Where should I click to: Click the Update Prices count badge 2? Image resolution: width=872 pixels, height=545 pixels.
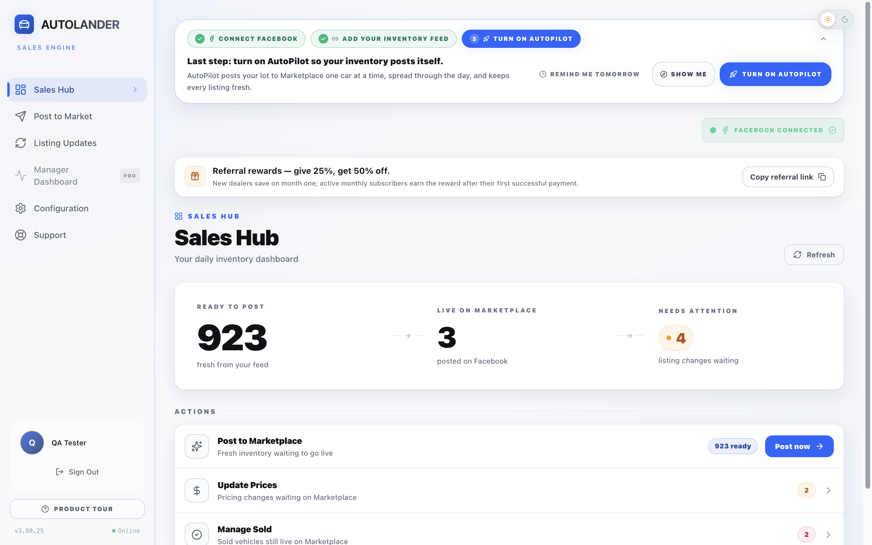pyautogui.click(x=806, y=490)
